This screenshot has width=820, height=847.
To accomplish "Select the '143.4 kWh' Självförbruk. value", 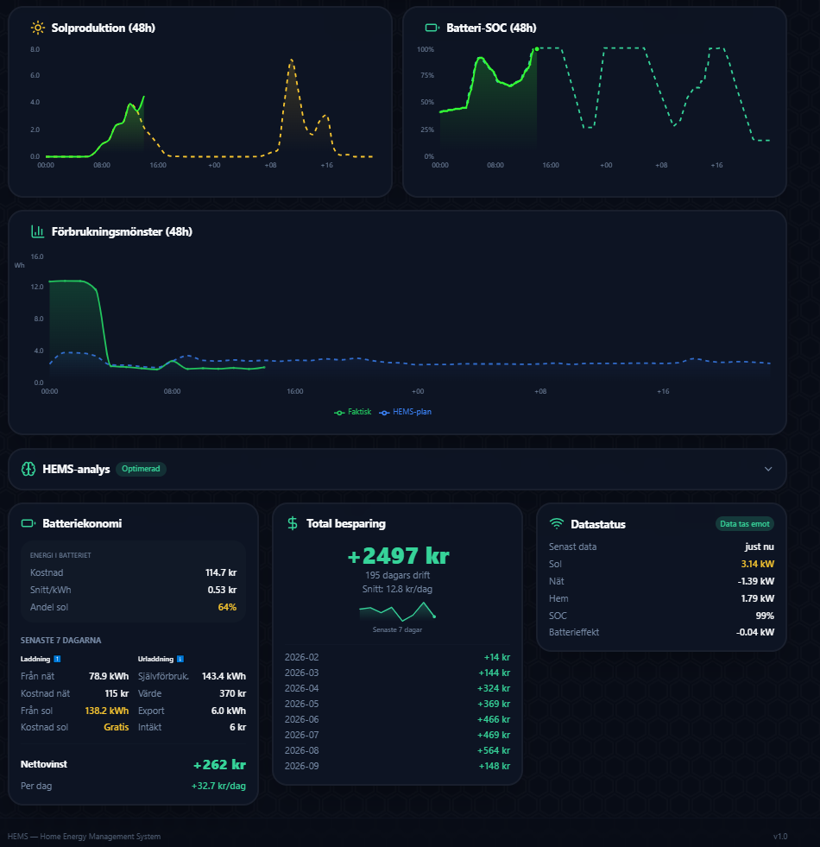I will tap(224, 676).
